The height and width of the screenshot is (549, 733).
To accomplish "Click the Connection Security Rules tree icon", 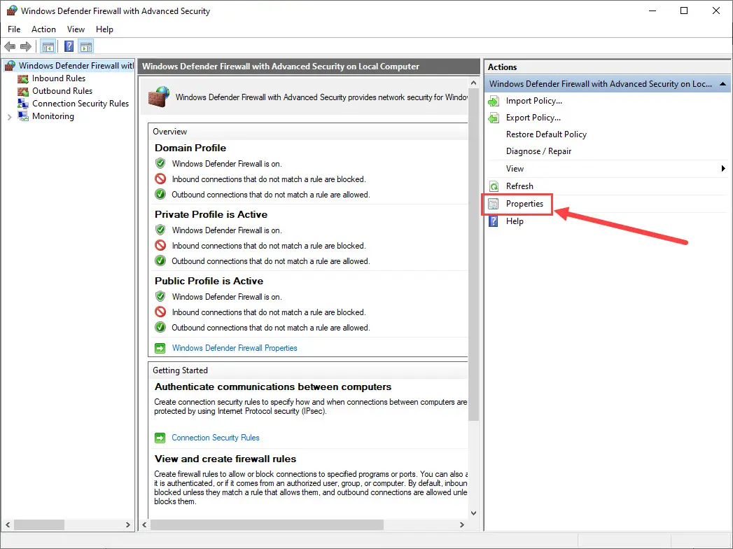I will (23, 104).
